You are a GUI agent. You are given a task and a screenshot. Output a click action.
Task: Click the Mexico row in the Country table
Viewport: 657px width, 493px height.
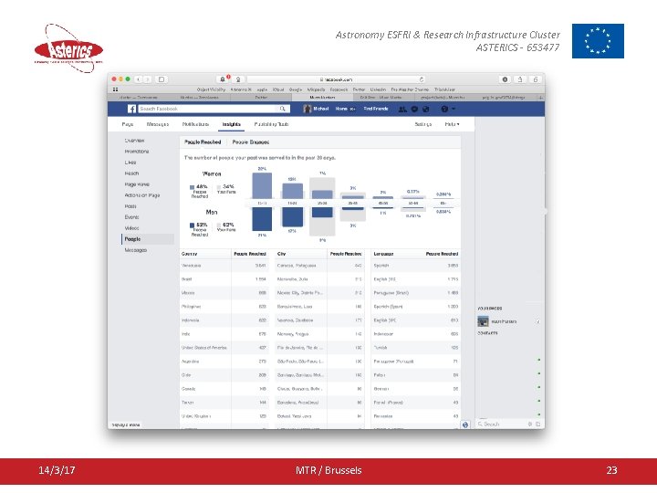tap(224, 293)
